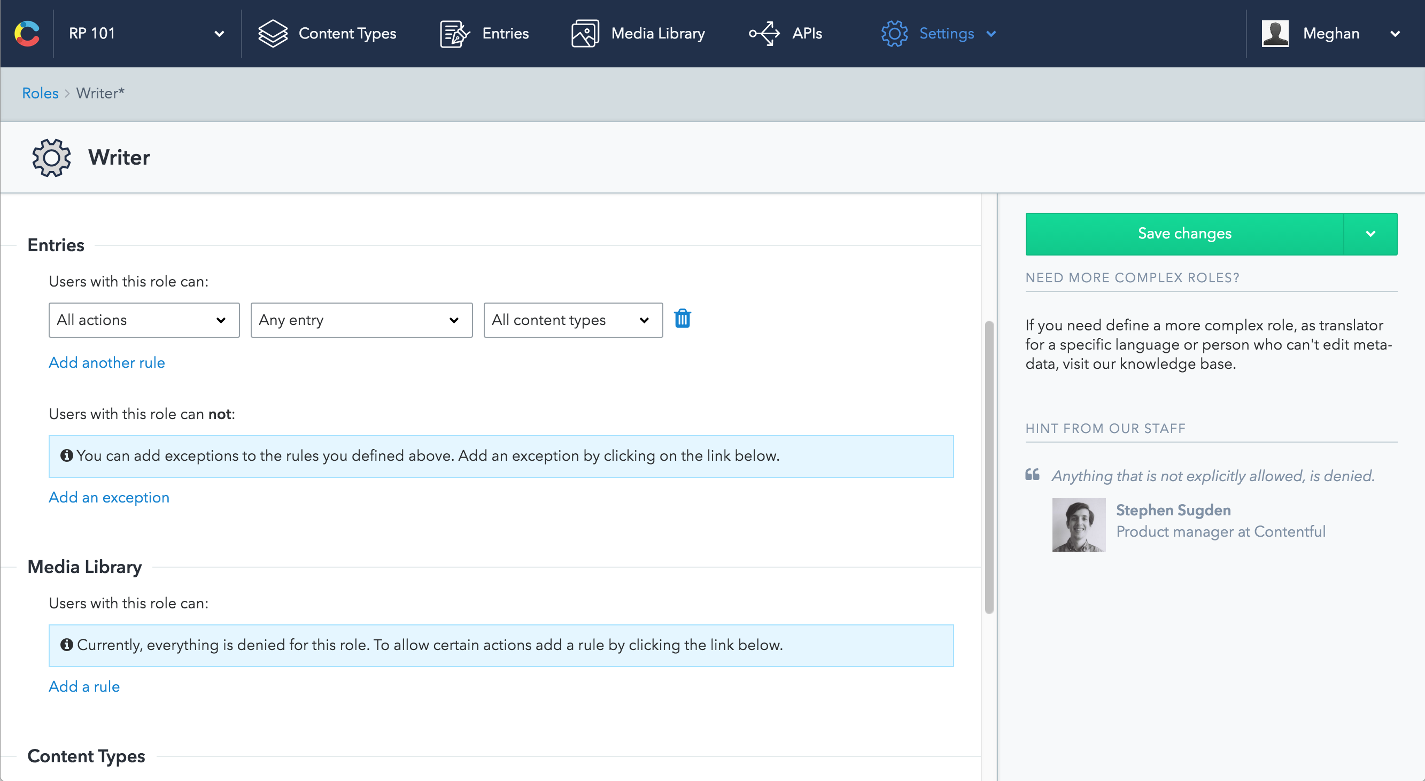Click the Media Library picture icon
This screenshot has width=1425, height=781.
pyautogui.click(x=585, y=34)
